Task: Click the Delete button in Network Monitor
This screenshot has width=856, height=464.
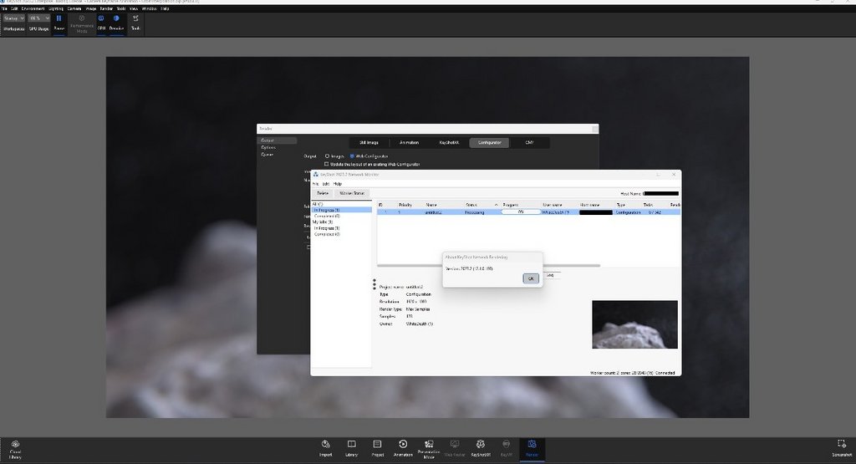Action: click(323, 193)
